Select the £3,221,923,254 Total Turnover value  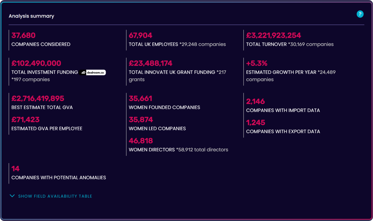tap(274, 35)
